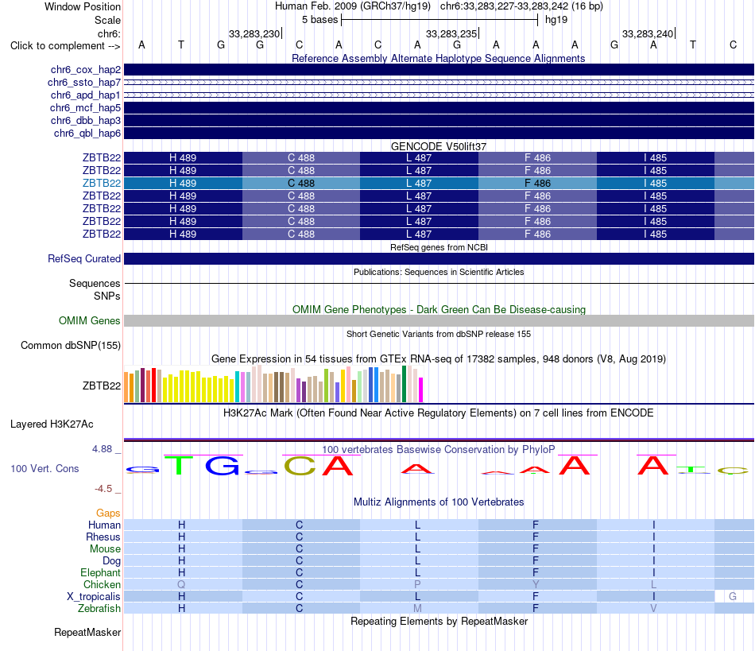Click the G residue in X_tropicalis row
The image size is (755, 651).
pyautogui.click(x=733, y=597)
